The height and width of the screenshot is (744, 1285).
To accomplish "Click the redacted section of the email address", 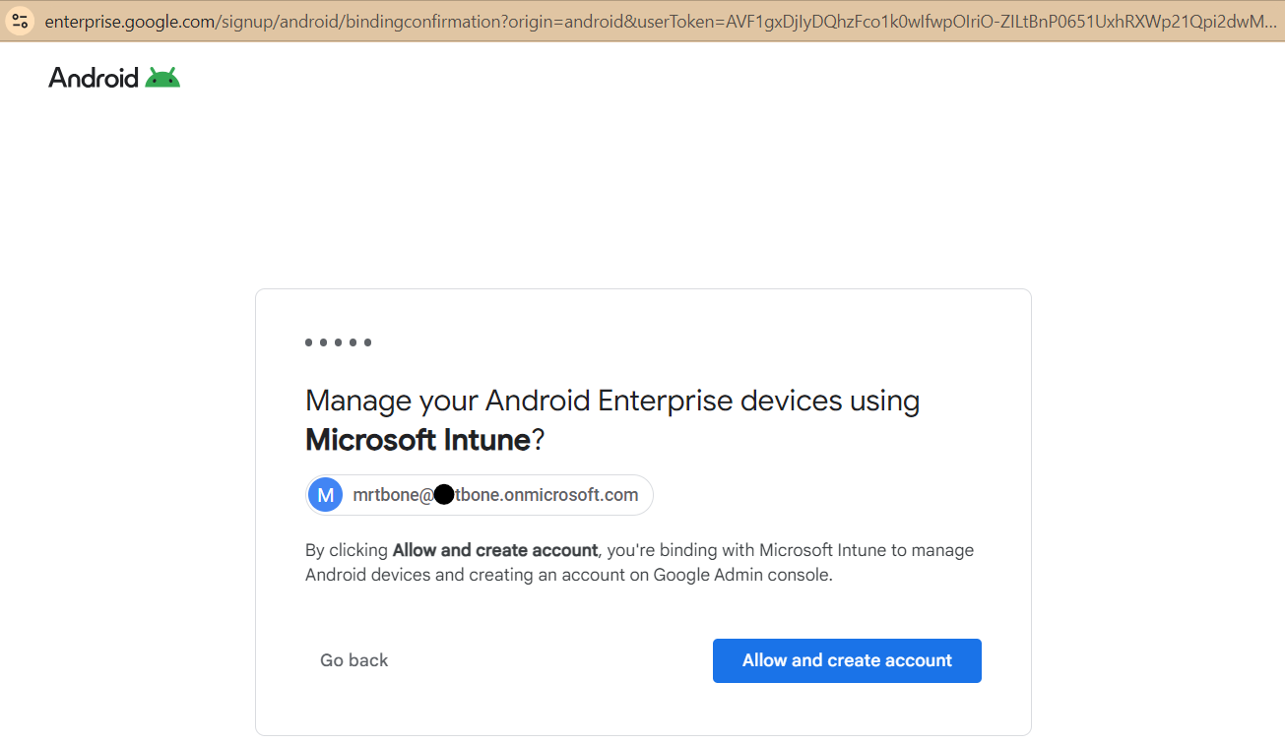I will pyautogui.click(x=442, y=494).
